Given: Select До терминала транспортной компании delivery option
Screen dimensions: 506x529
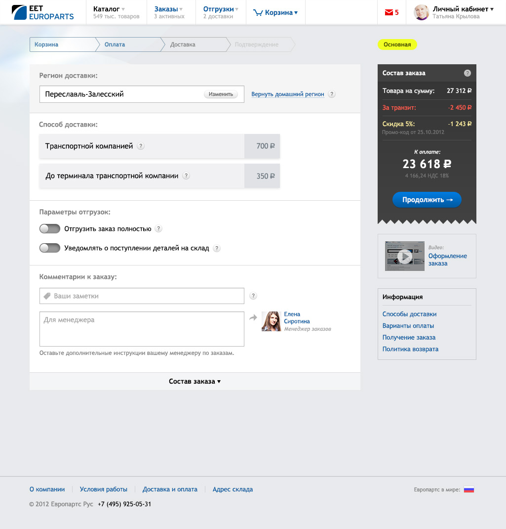Looking at the screenshot, I should click(x=159, y=176).
